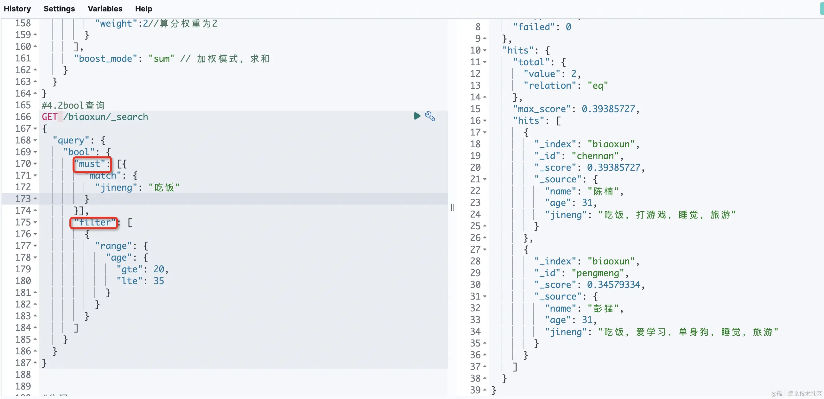Run the biaoxun search request
The width and height of the screenshot is (824, 399).
417,116
